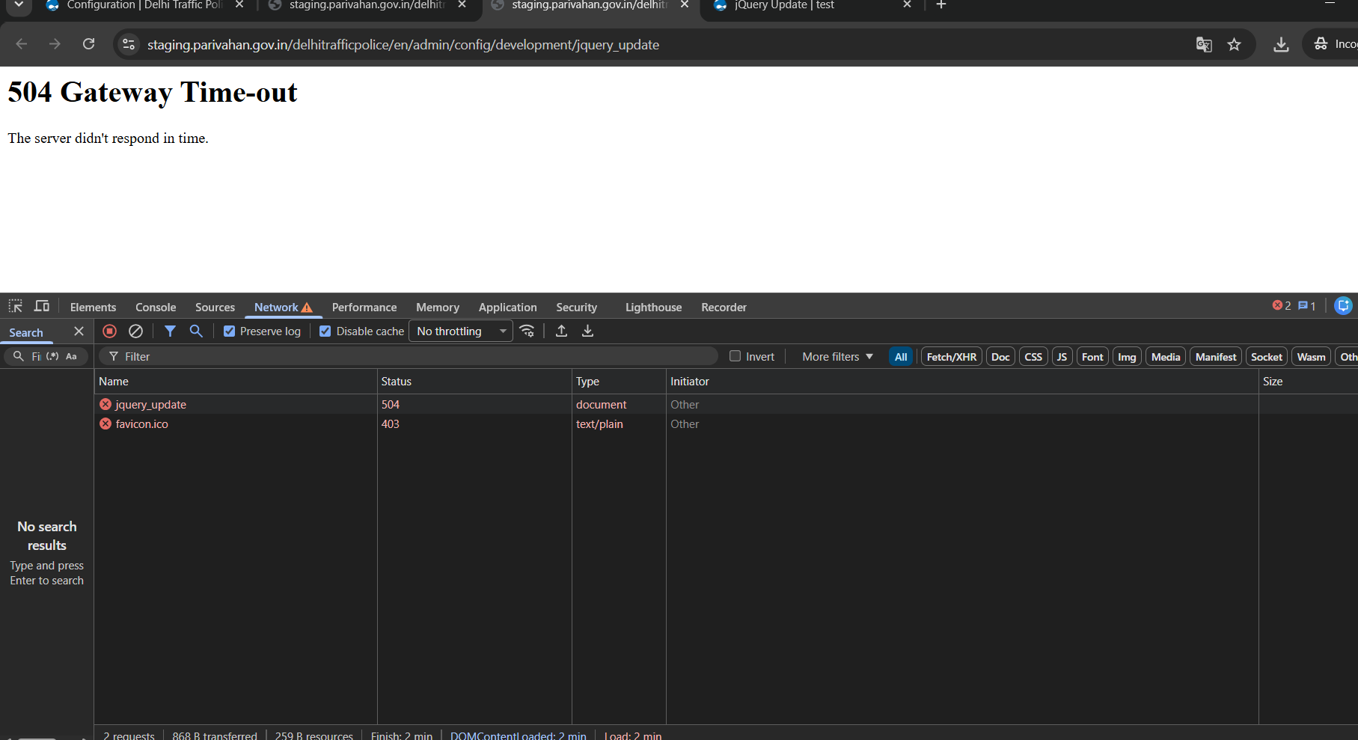This screenshot has width=1358, height=740.
Task: Click the browser address bar URL
Action: point(403,45)
